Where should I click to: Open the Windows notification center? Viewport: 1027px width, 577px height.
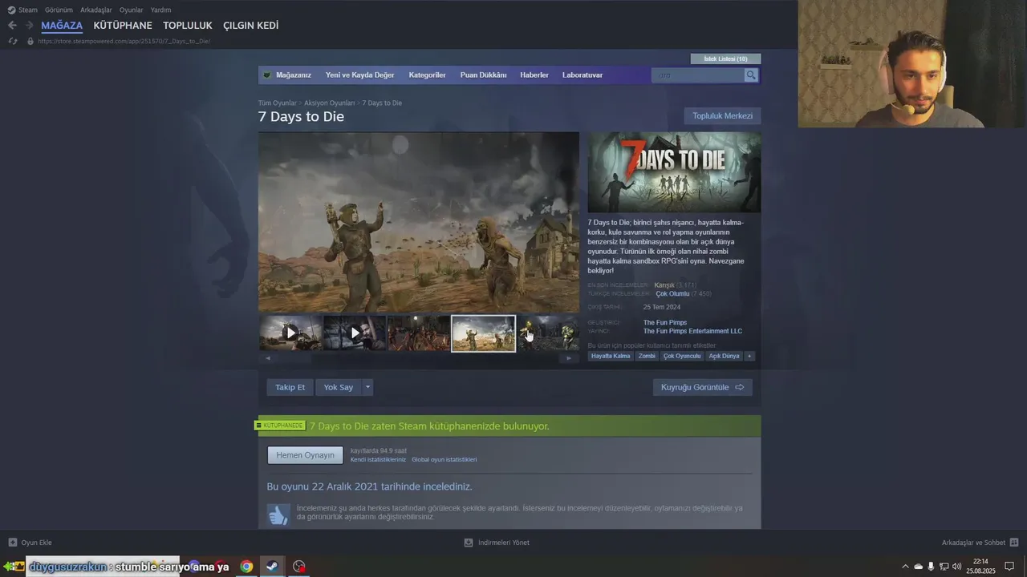pos(1009,567)
